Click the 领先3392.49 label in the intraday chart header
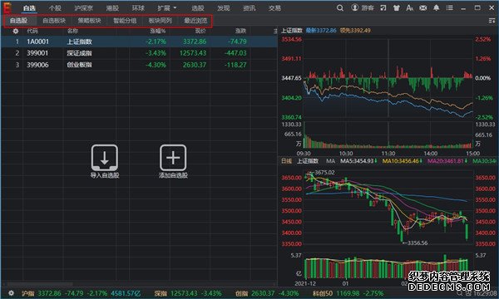This screenshot has width=499, height=299. 355,31
